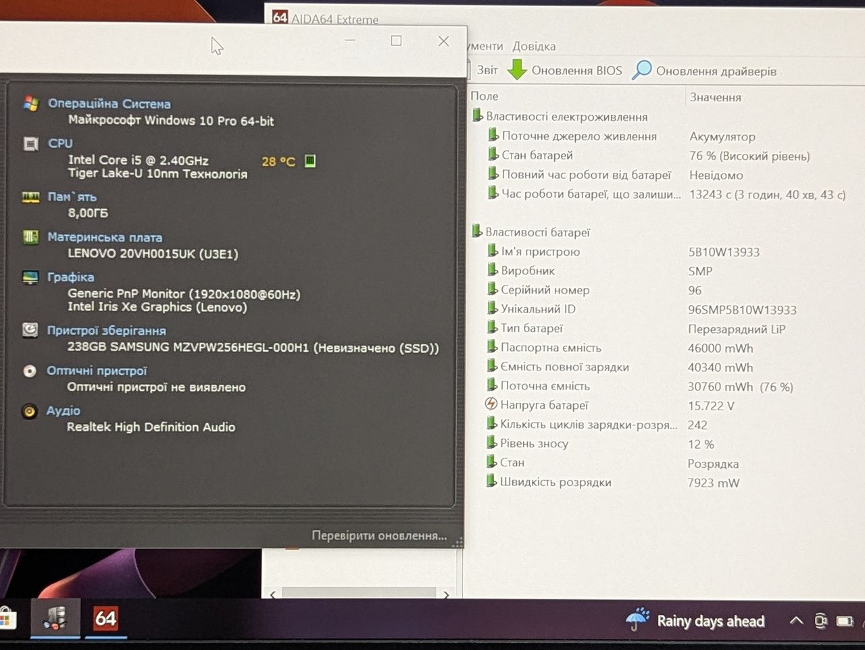Click the Значення column header
This screenshot has width=865, height=650.
715,97
